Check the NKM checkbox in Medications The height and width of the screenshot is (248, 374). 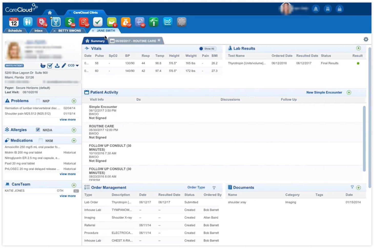tap(40, 140)
